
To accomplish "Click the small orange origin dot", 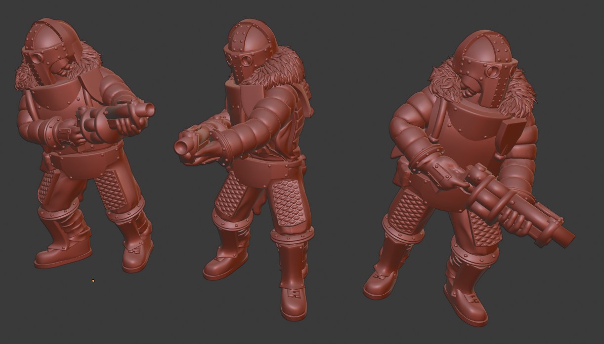I will (93, 281).
